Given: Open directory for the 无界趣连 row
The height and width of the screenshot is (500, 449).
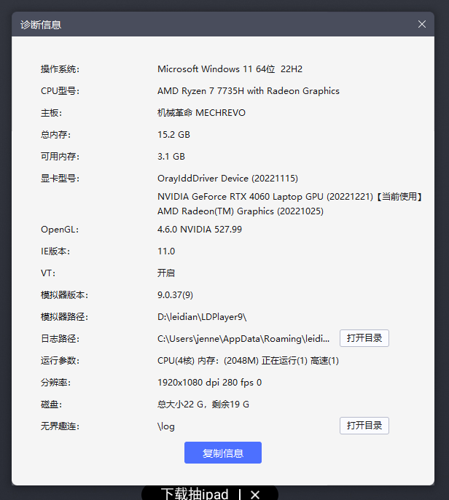Looking at the screenshot, I should [364, 426].
